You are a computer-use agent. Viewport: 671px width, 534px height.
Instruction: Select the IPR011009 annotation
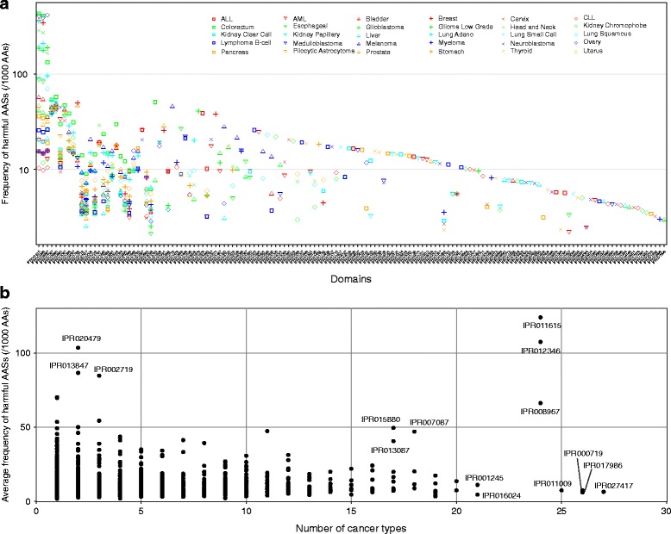553,483
